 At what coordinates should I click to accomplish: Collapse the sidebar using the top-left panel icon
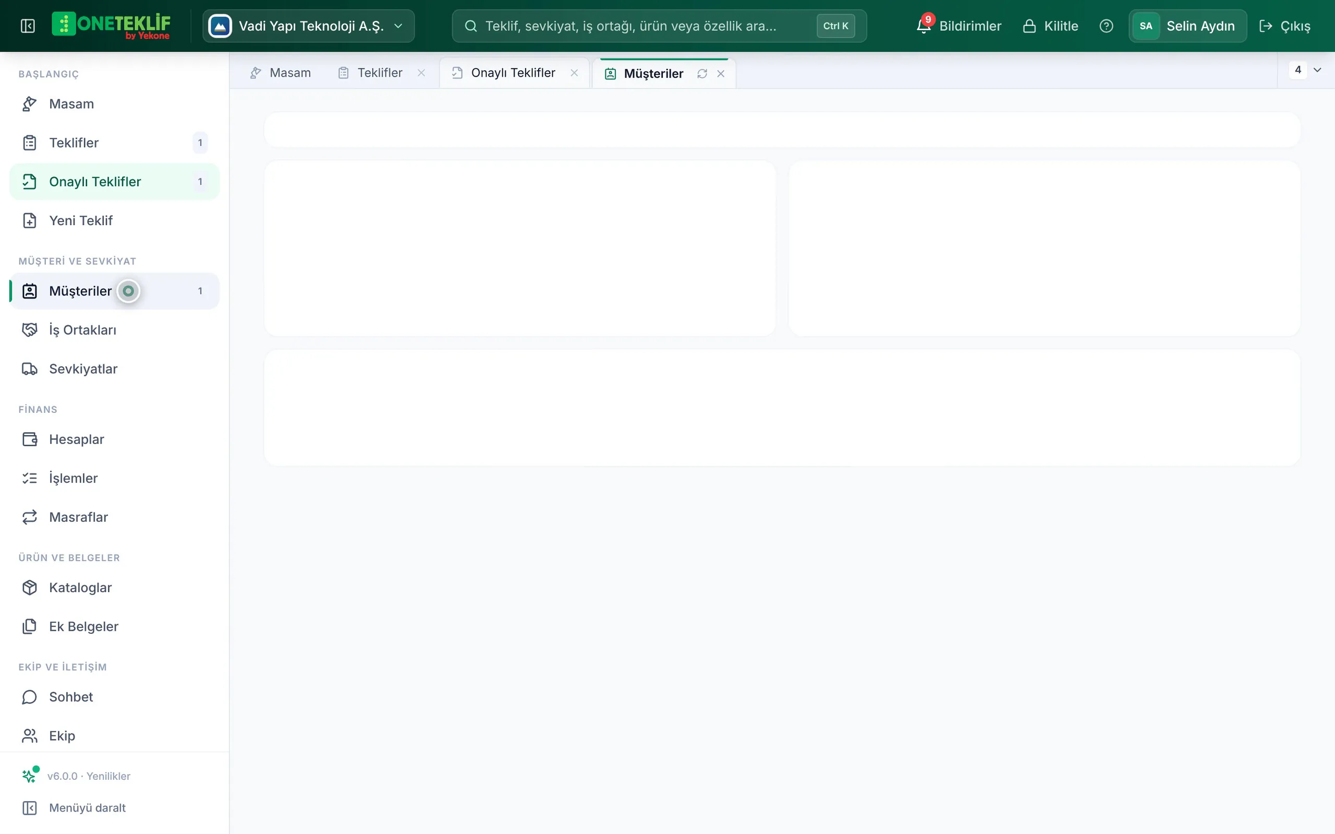point(28,26)
